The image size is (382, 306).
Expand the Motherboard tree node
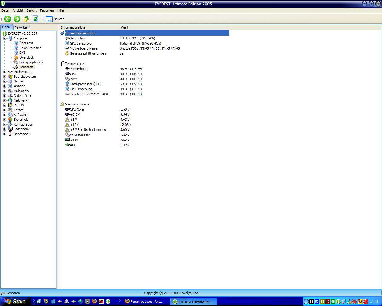[x=5, y=72]
